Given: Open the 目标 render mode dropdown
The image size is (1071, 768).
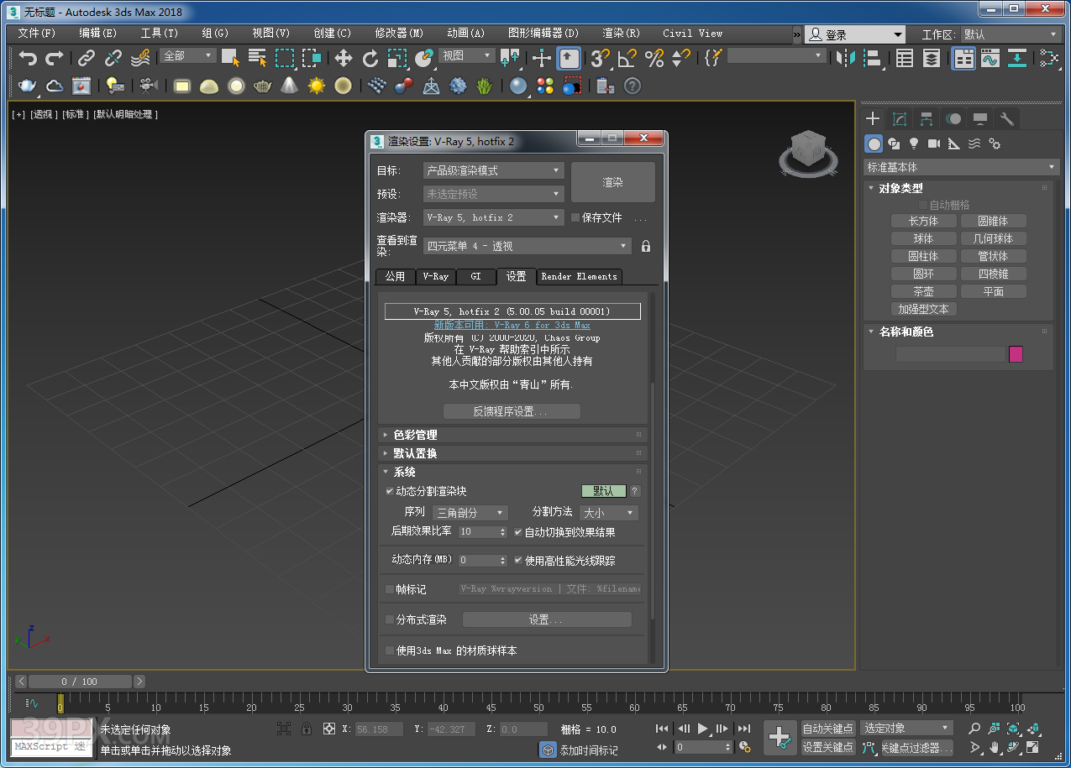Looking at the screenshot, I should point(493,170).
